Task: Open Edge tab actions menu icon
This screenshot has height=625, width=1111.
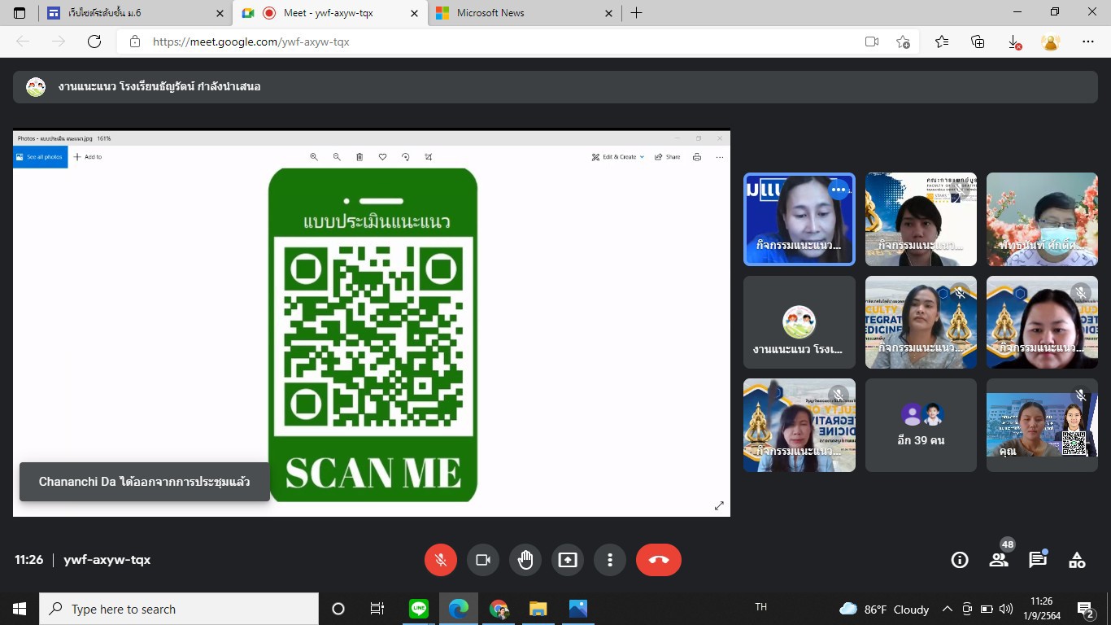Action: click(x=20, y=13)
